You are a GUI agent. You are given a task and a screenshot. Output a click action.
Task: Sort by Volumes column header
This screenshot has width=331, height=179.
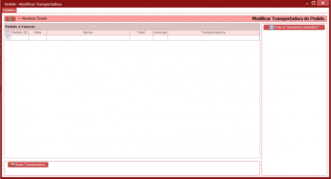160,33
